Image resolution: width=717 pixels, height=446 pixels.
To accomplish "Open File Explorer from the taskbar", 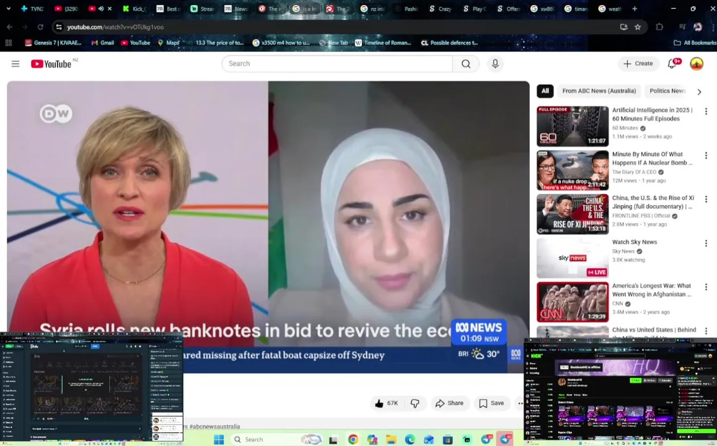I will click(x=391, y=440).
